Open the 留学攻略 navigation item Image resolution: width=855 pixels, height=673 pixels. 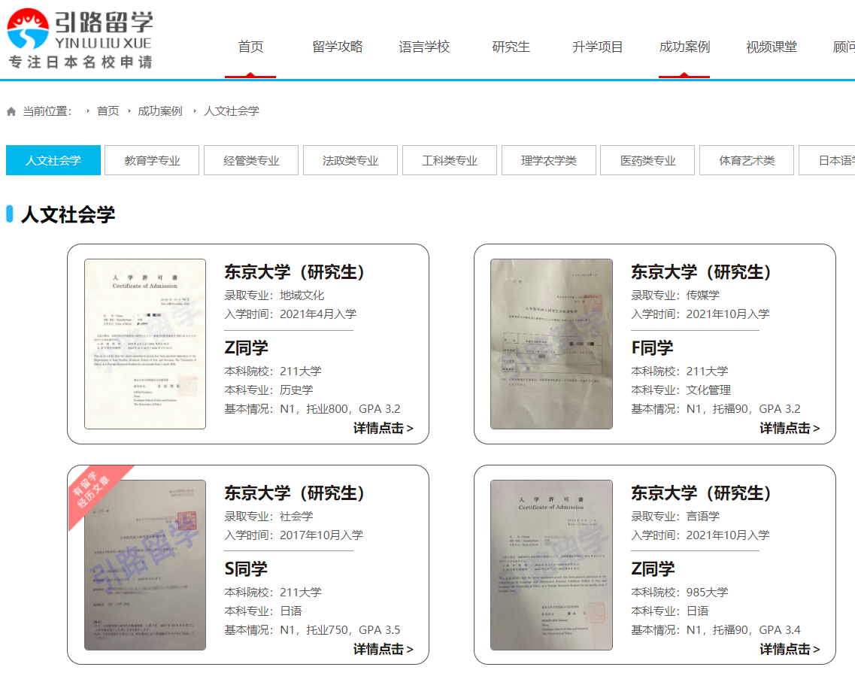338,47
